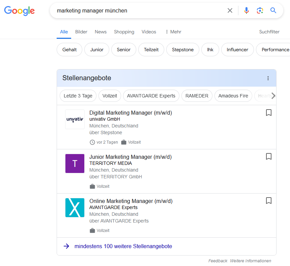This screenshot has height=266, width=290.
Task: Filter jobs by Amadeus Fire chip
Action: point(233,96)
